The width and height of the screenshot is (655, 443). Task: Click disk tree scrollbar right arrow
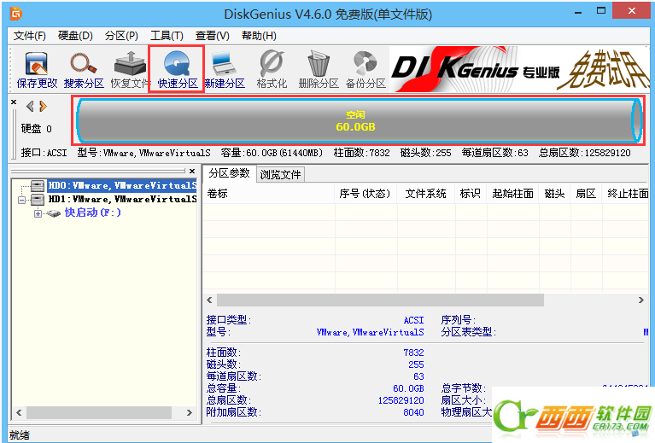point(190,412)
